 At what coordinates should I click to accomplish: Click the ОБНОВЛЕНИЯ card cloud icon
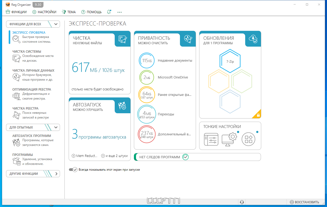253,39
